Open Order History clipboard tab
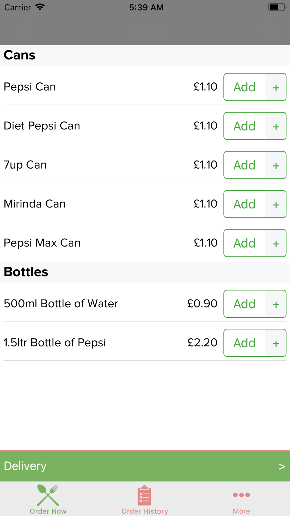The height and width of the screenshot is (516, 290). pos(145,499)
